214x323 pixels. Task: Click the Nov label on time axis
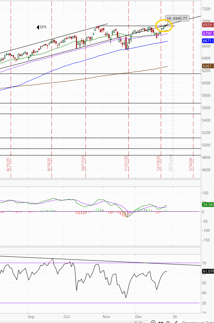pyautogui.click(x=106, y=317)
